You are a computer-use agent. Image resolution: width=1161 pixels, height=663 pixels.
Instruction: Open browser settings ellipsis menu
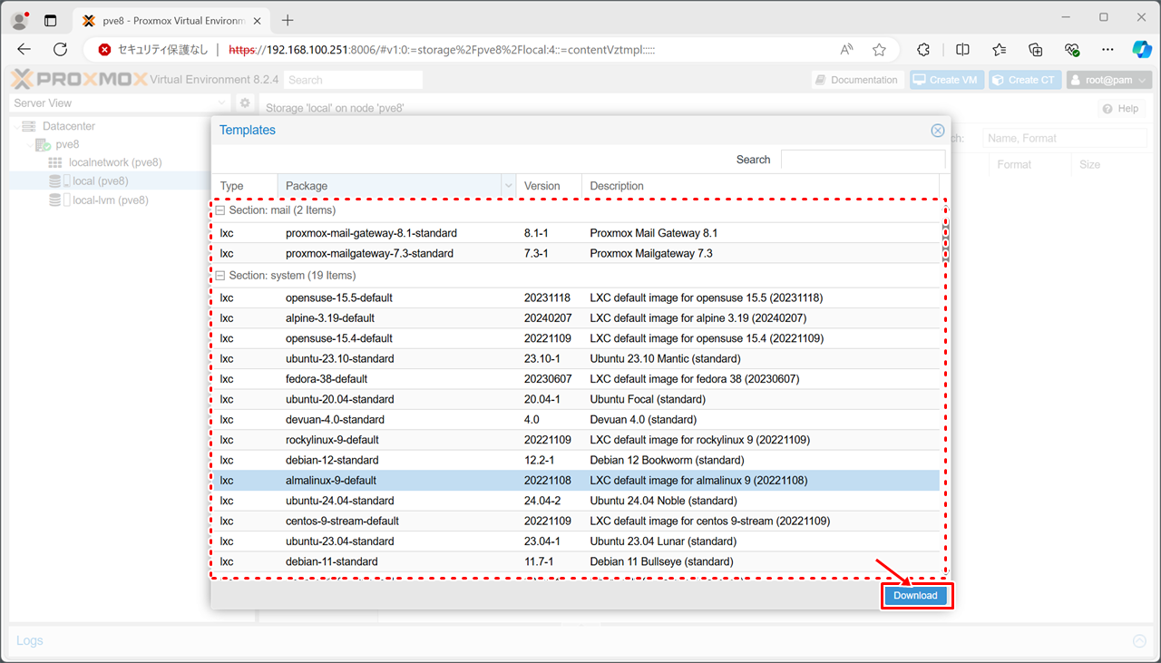[1107, 50]
